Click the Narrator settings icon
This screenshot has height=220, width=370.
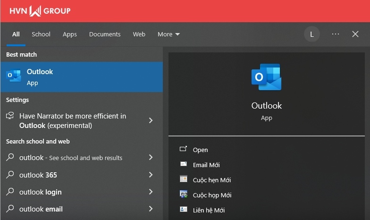click(10, 116)
